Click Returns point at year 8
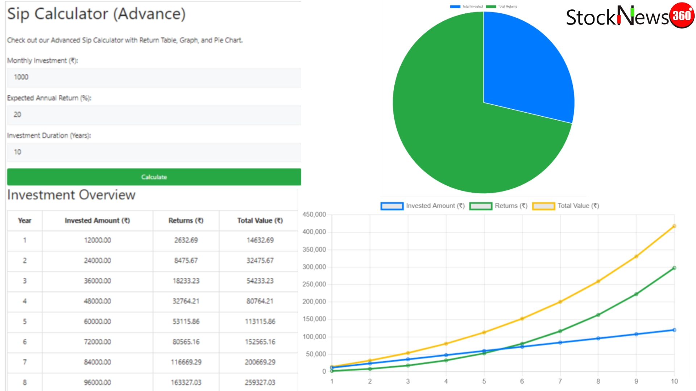Screen dimensions: 696x391 coord(598,315)
